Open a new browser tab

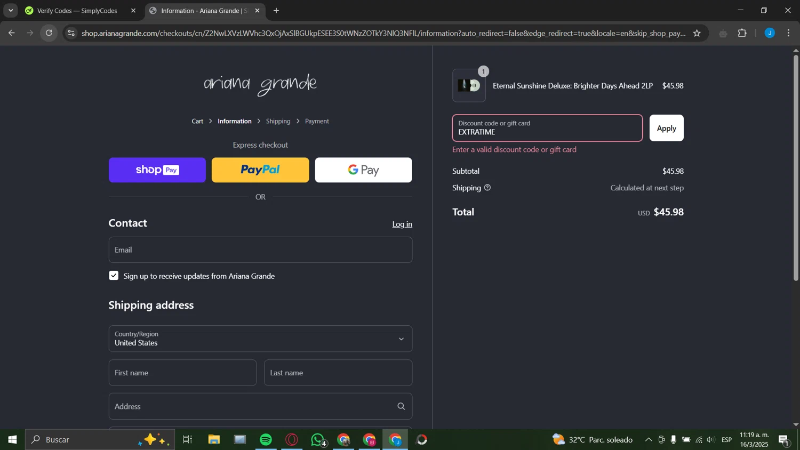point(276,11)
